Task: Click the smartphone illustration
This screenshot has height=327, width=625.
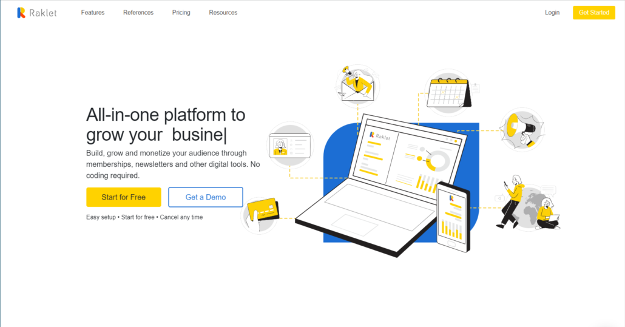Action: [453, 217]
